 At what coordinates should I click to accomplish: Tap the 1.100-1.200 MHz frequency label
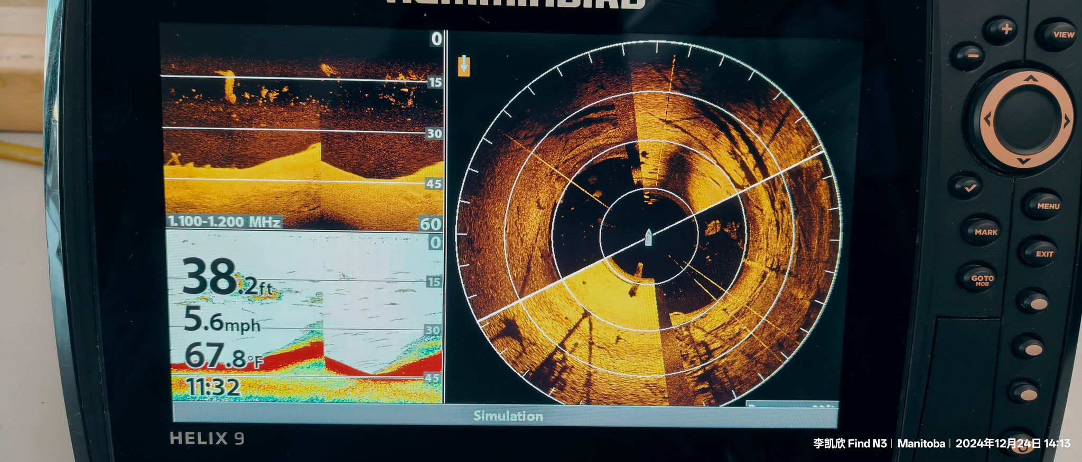224,222
